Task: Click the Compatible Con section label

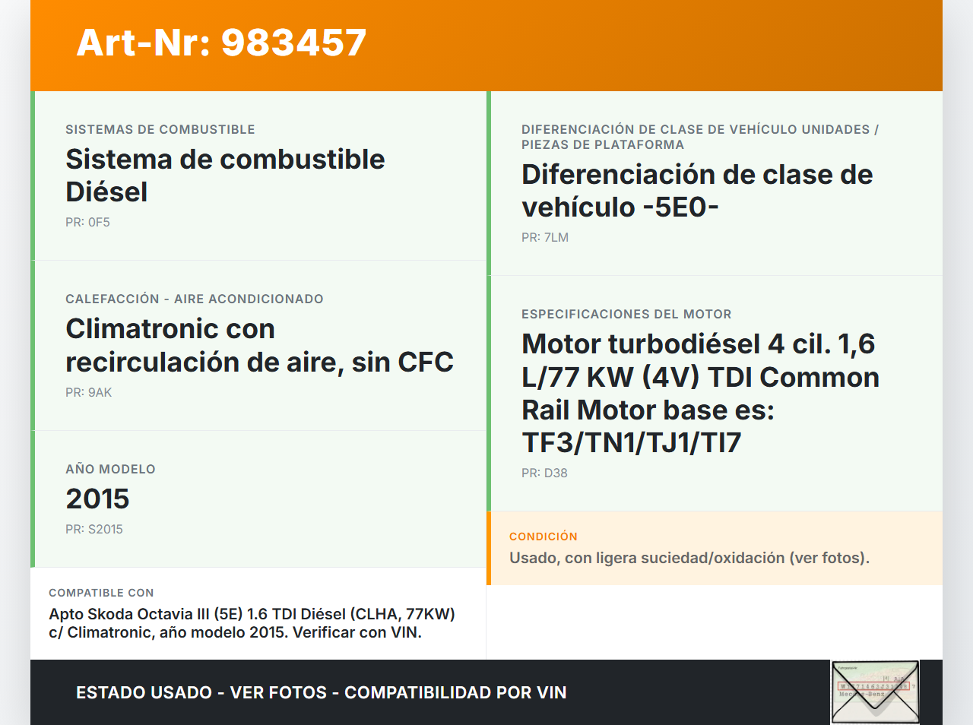Action: tap(101, 593)
